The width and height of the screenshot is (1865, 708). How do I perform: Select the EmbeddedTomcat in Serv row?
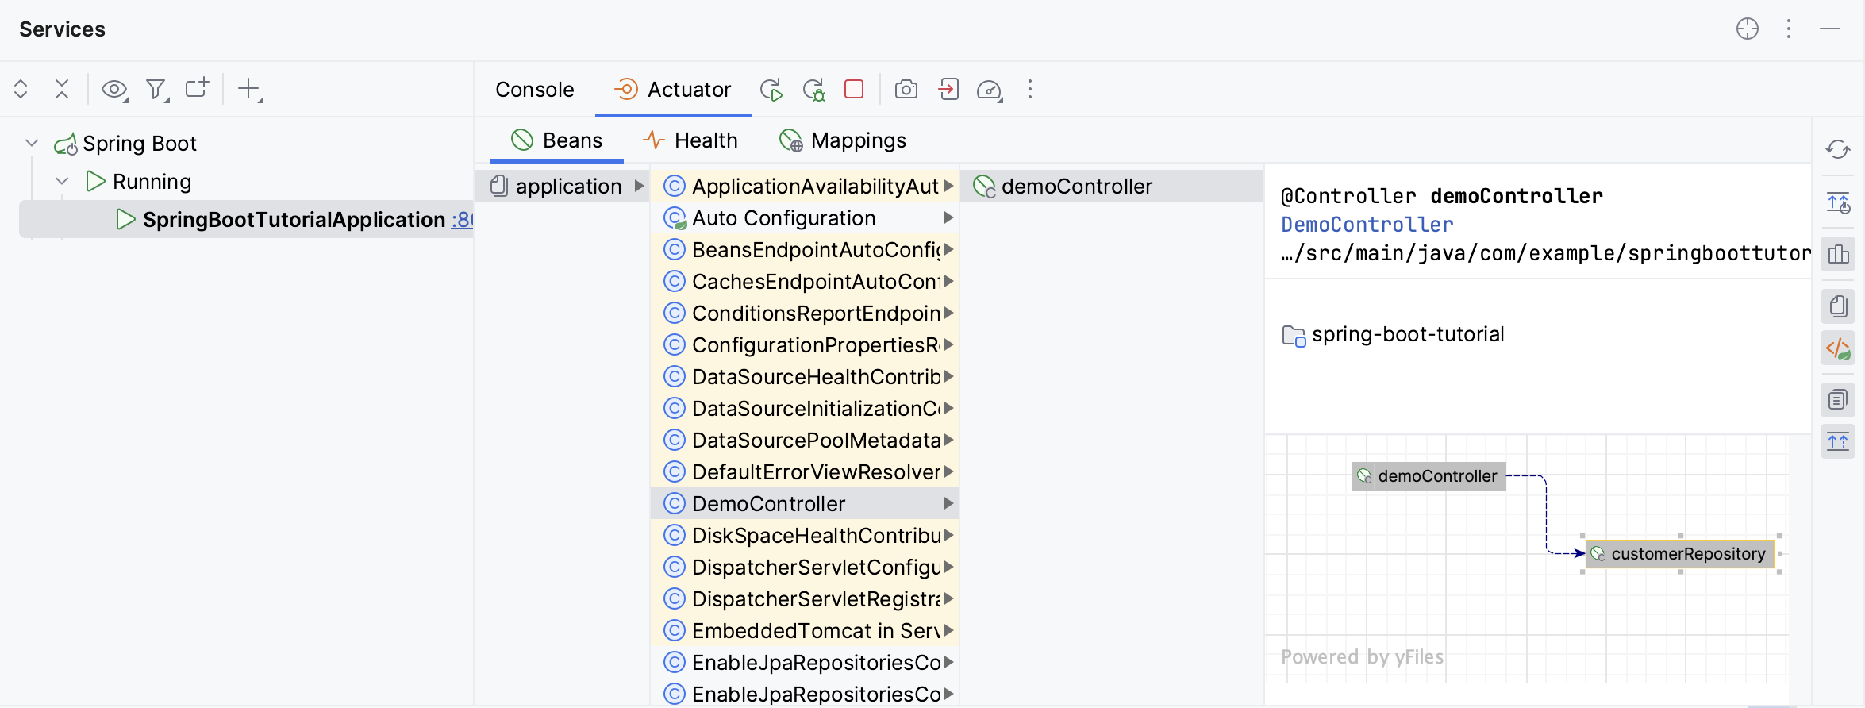pyautogui.click(x=805, y=630)
